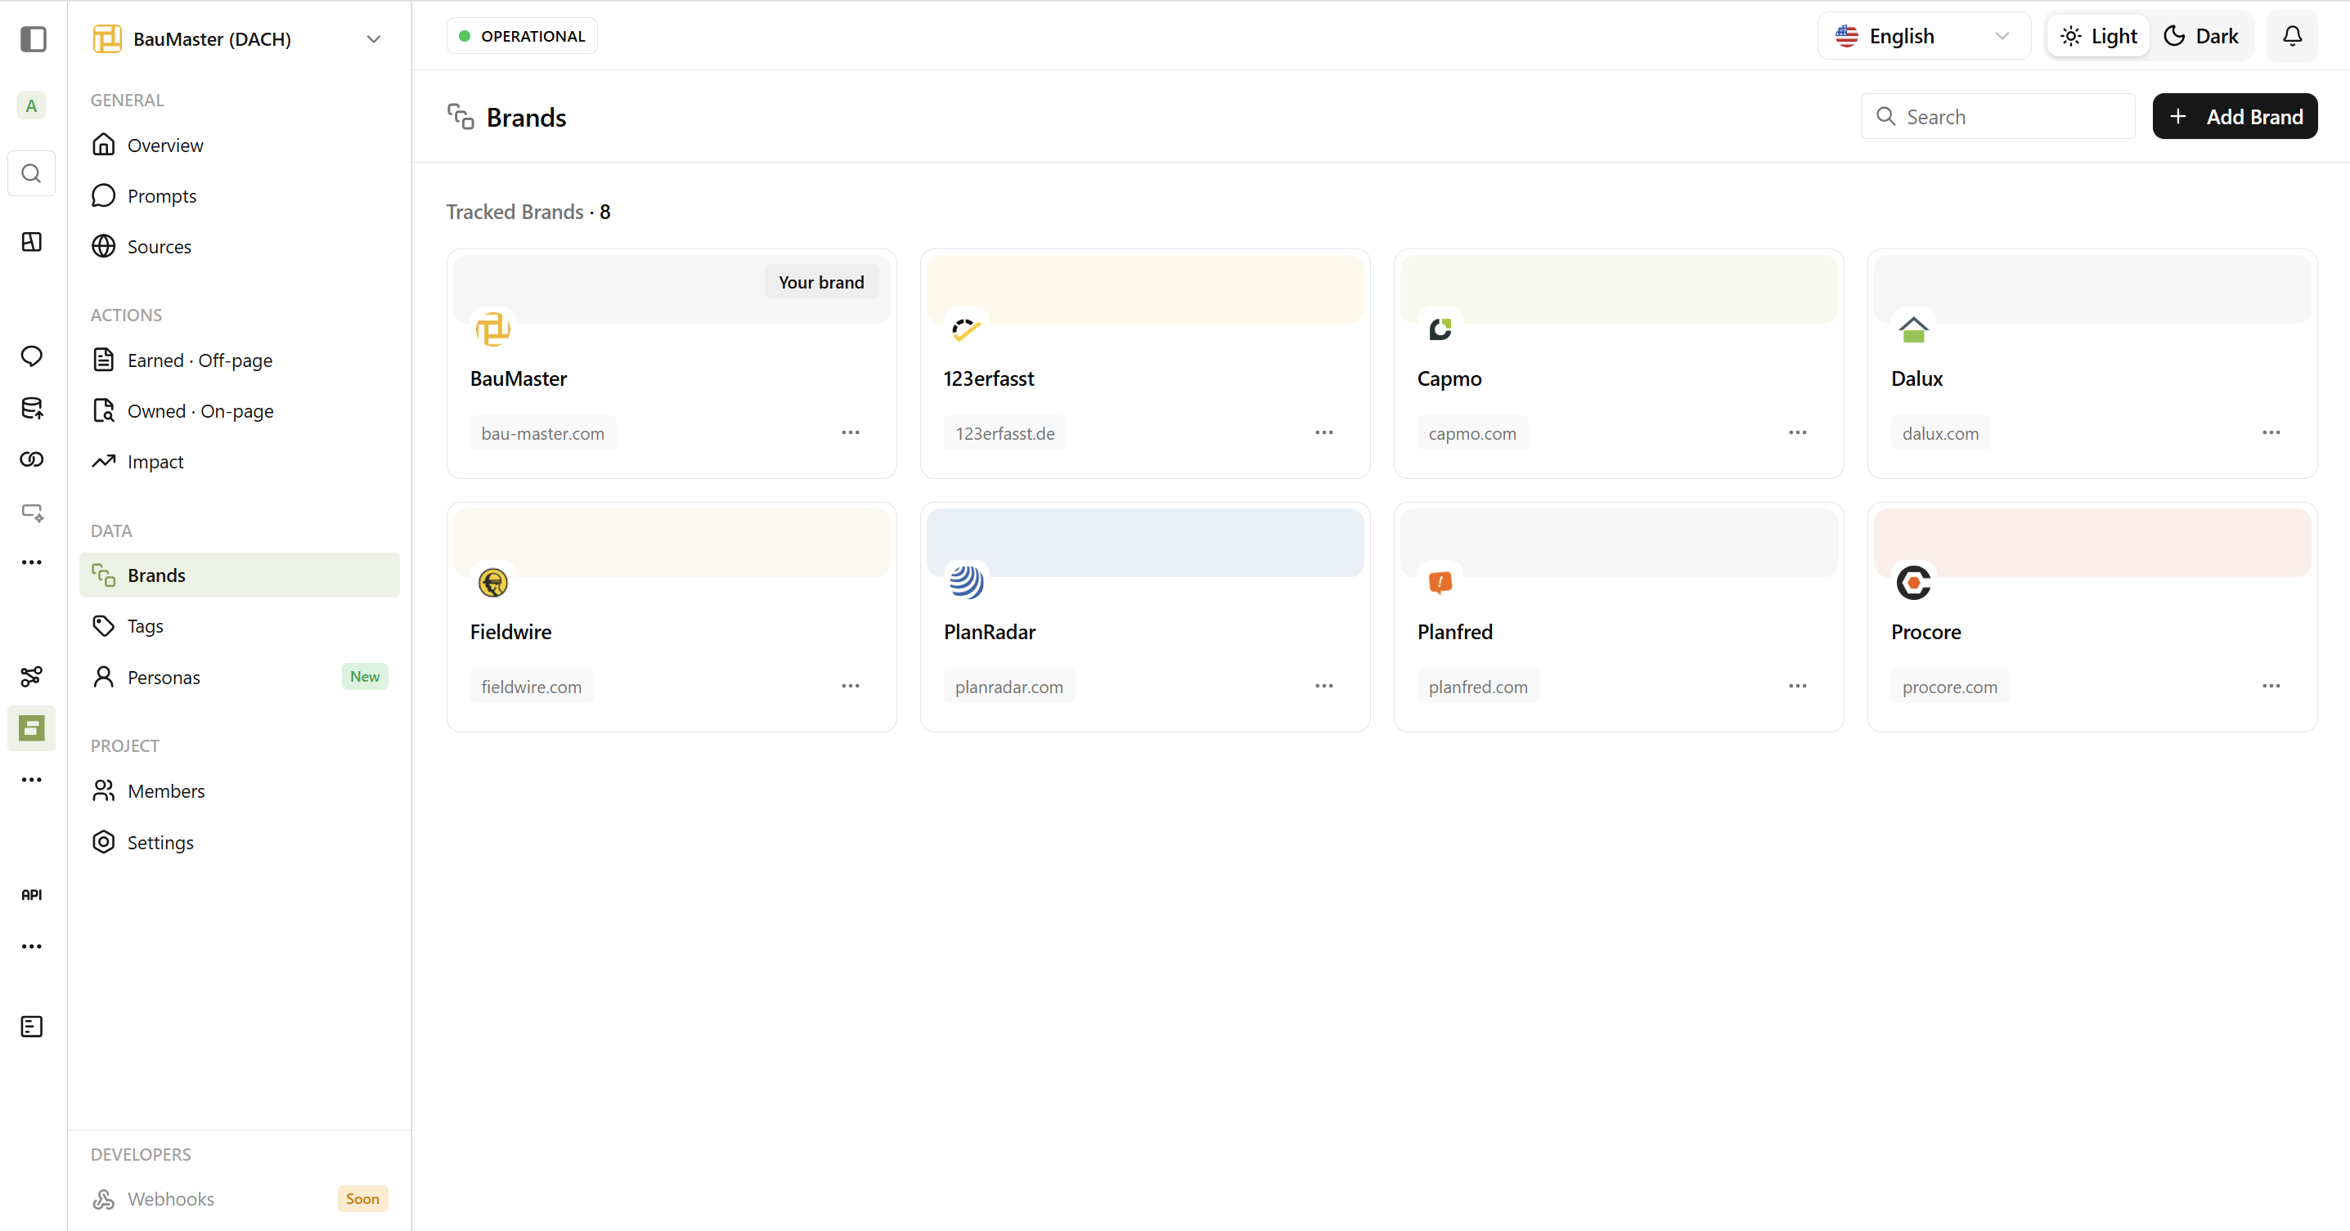The width and height of the screenshot is (2350, 1231).
Task: Click the Procore brand logo
Action: (x=1912, y=583)
